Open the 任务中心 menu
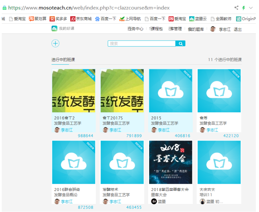This screenshot has height=212, width=259. [135, 29]
